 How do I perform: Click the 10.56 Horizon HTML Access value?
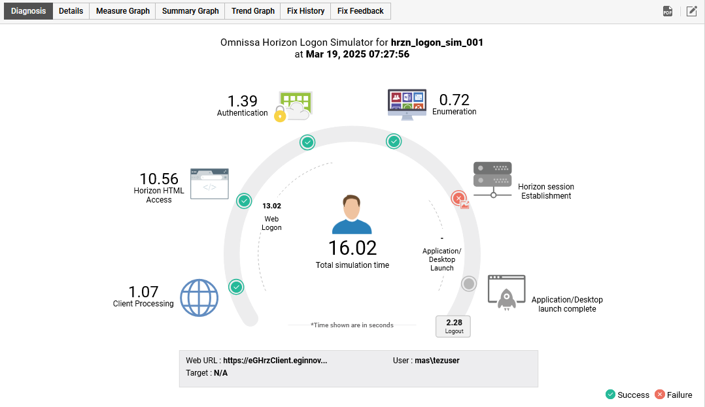pyautogui.click(x=159, y=179)
